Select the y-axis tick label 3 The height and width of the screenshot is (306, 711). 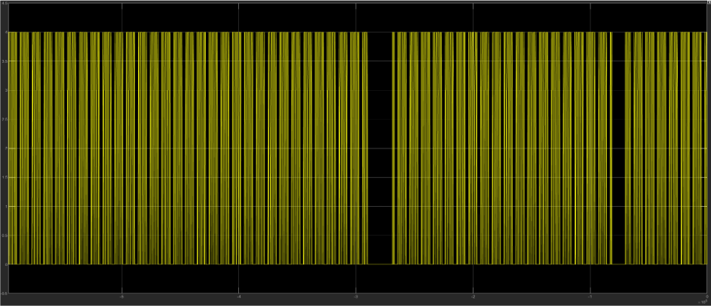coord(5,90)
